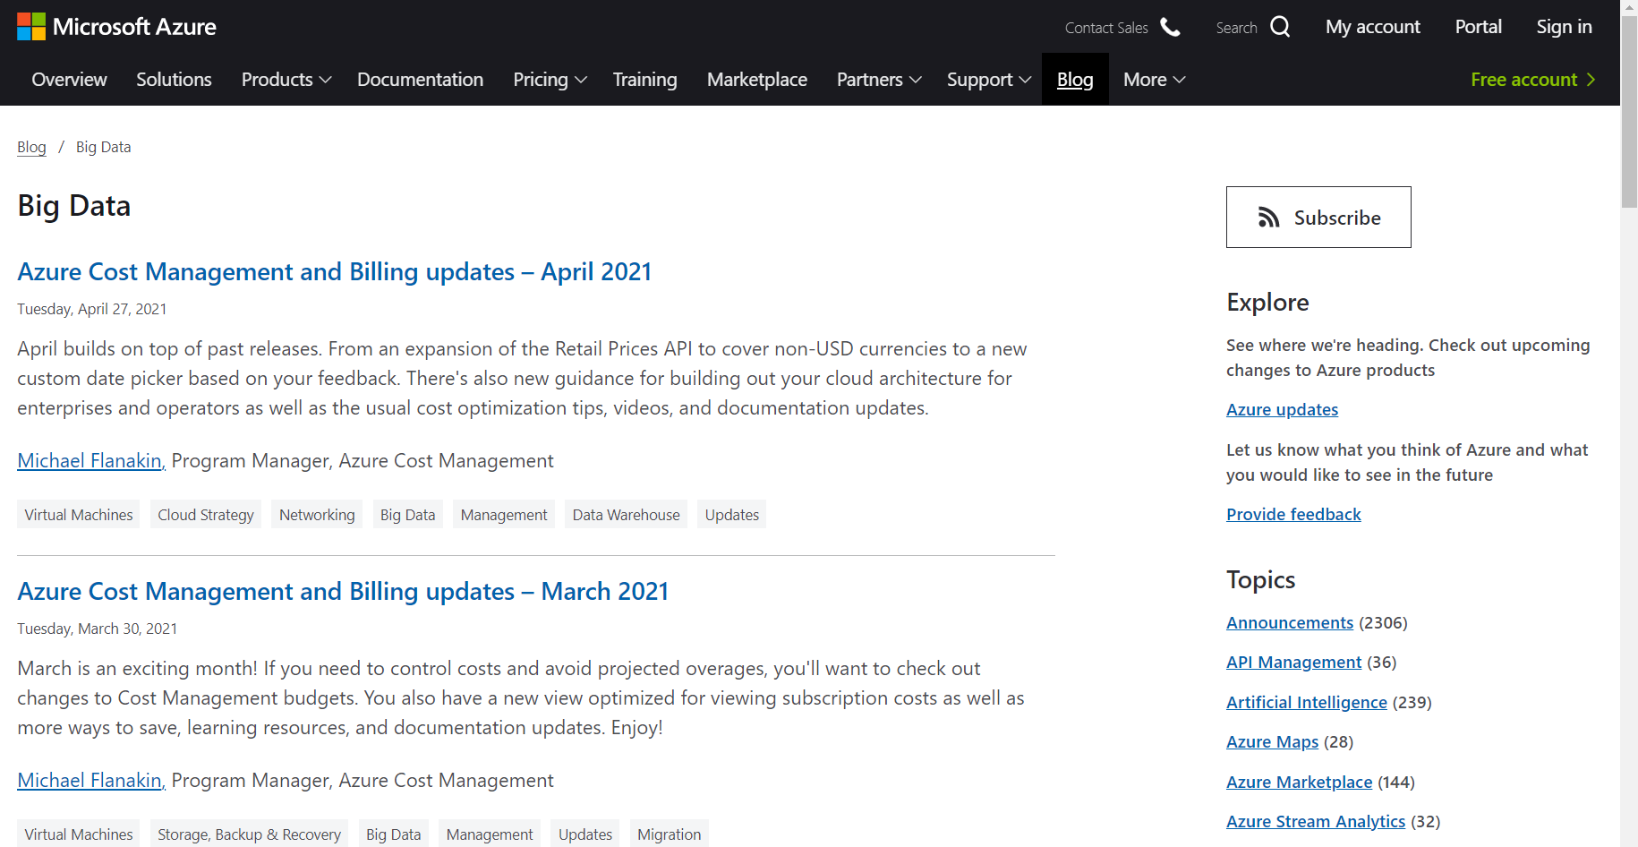
Task: Click the 'Topics' sidebar heading
Action: tap(1260, 579)
